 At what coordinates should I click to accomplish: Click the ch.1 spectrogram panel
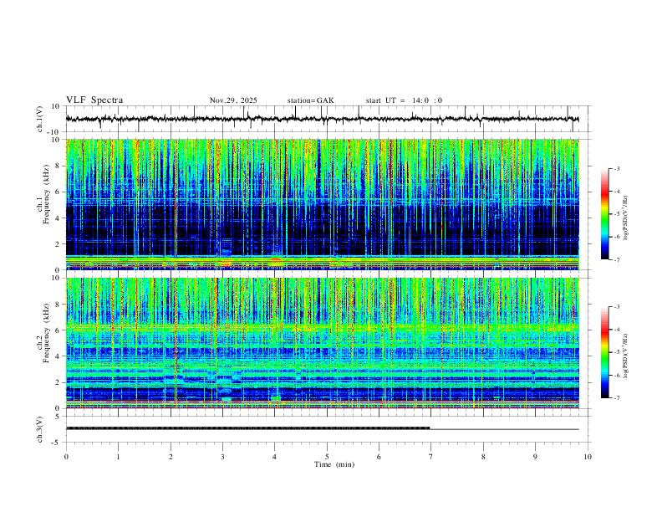coord(322,204)
